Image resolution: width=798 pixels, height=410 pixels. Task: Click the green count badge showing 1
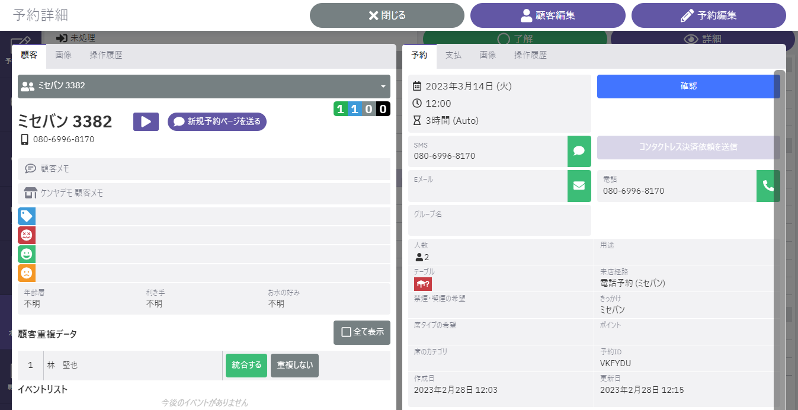pyautogui.click(x=340, y=109)
